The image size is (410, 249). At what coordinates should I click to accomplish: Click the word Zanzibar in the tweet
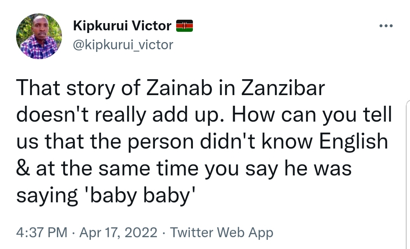(283, 88)
